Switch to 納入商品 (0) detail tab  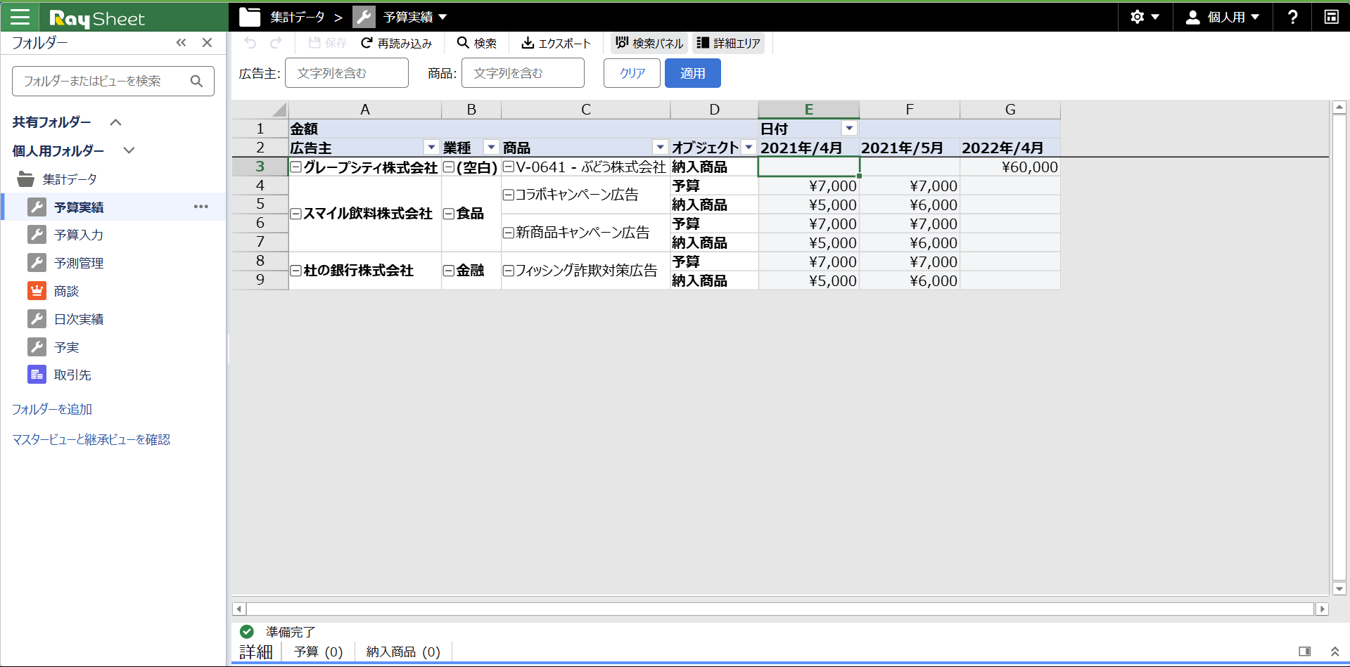[403, 652]
